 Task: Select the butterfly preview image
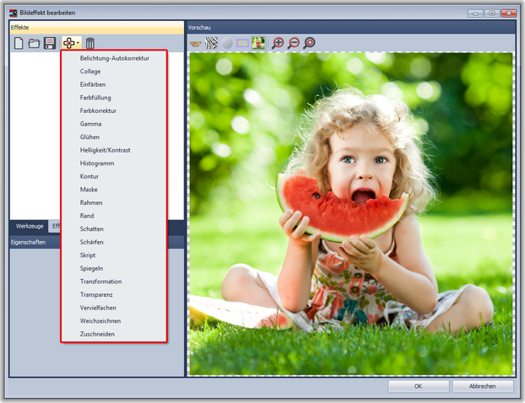point(196,44)
